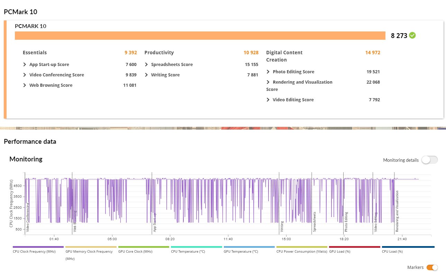
Task: Click the 9 839 video conferencing value
Action: pyautogui.click(x=131, y=75)
